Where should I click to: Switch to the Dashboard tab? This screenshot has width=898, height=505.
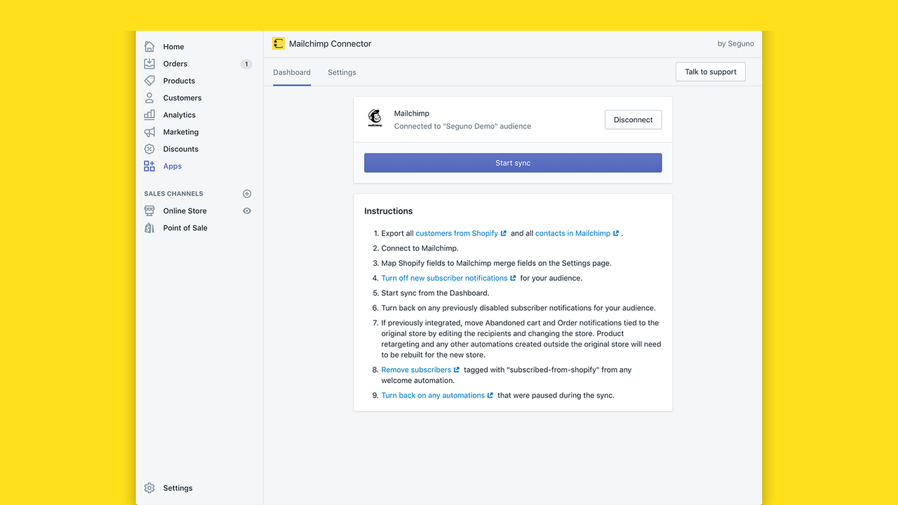[x=292, y=72]
